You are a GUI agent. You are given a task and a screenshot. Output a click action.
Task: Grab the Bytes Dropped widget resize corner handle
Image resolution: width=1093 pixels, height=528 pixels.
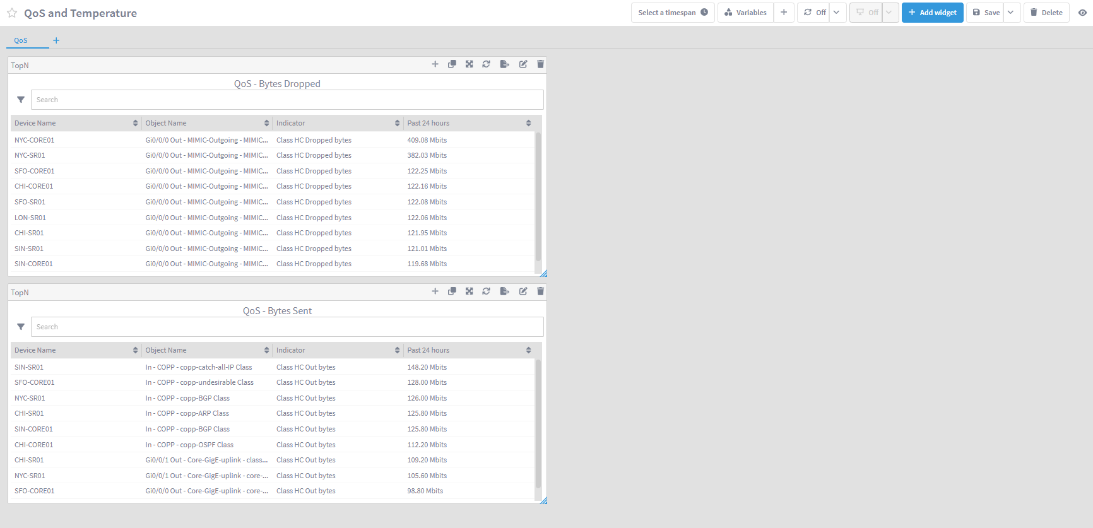tap(543, 273)
